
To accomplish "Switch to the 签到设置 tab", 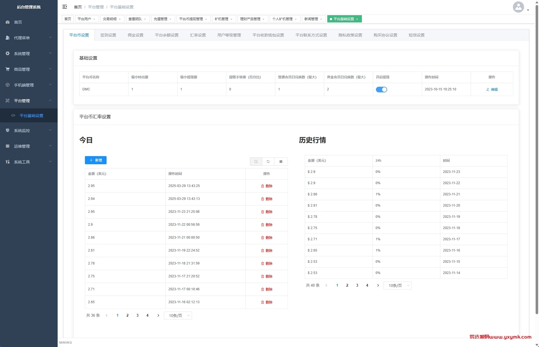I will [x=108, y=35].
